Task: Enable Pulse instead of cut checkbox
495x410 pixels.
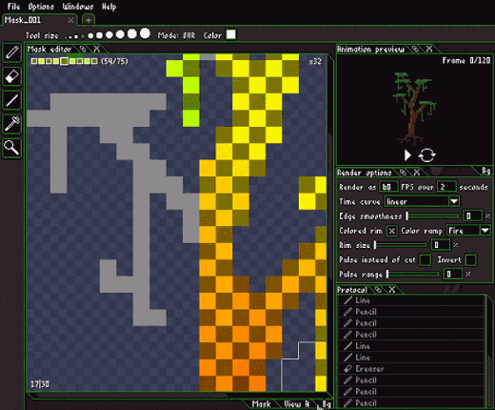Action: pos(426,260)
